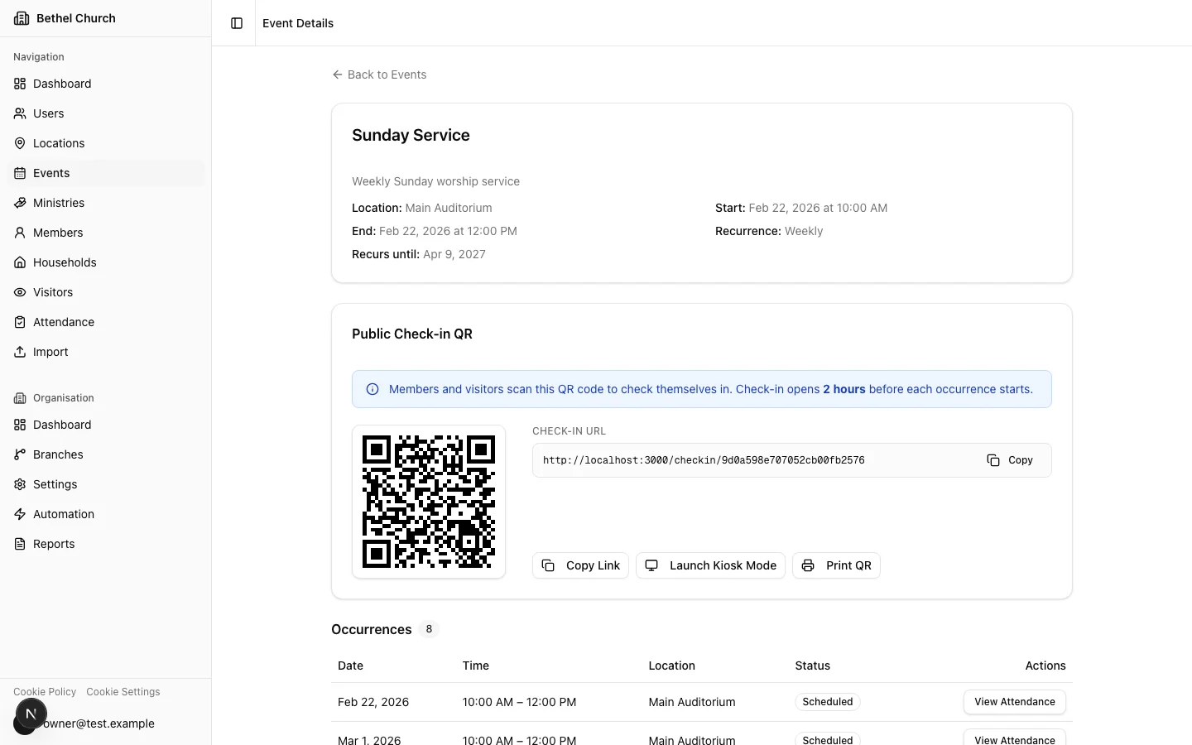Screen dimensions: 1192x745
Task: Open organisation Settings
Action: click(x=106, y=484)
